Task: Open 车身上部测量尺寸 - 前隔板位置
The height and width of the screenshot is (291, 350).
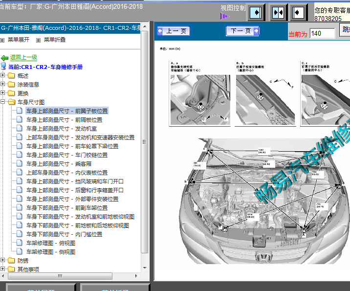Action: (65, 120)
